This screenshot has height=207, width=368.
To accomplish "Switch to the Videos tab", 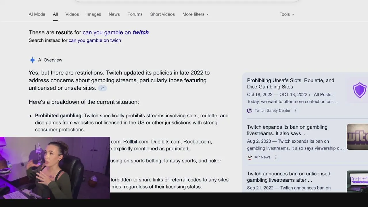I will 72,14.
